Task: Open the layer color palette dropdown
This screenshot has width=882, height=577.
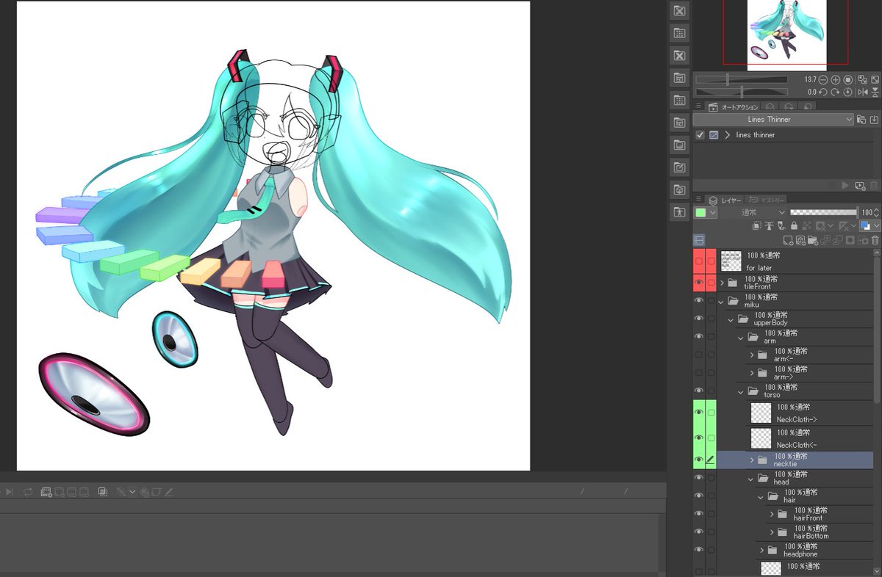Action: tap(713, 213)
